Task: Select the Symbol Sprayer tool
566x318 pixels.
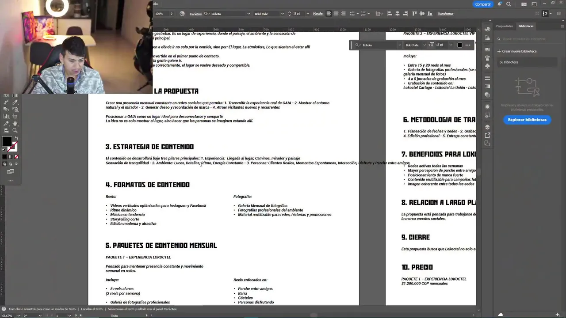Action: pyautogui.click(x=15, y=110)
